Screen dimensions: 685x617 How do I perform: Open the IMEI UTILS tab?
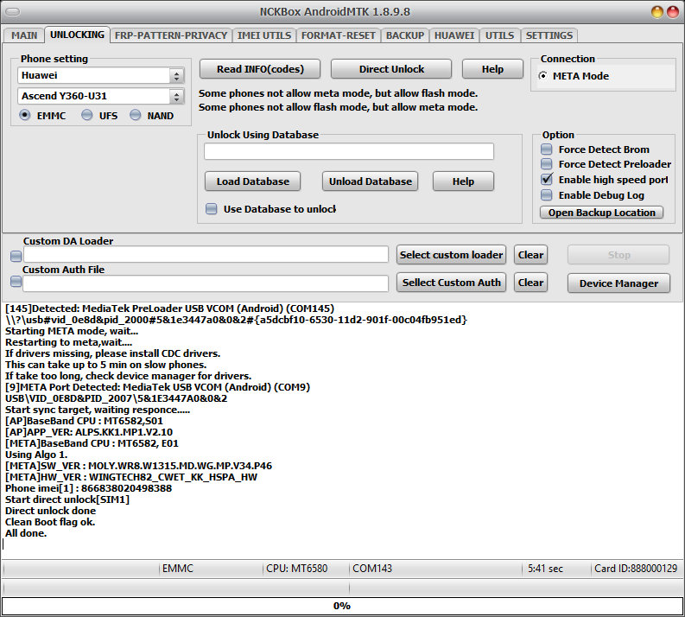(263, 35)
